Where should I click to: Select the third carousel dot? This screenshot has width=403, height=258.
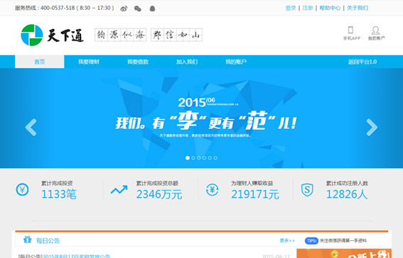click(199, 158)
